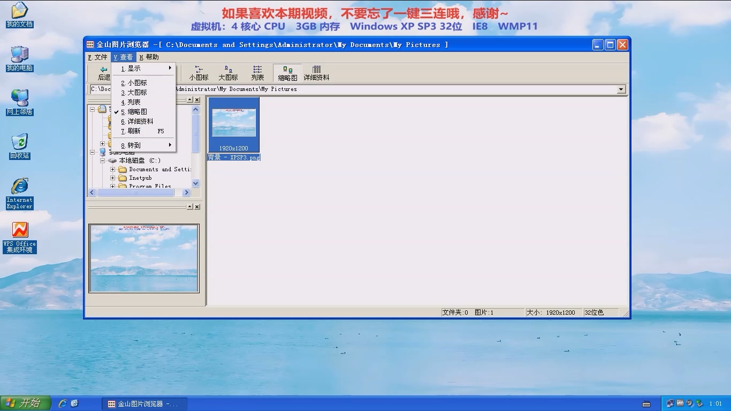Image resolution: width=731 pixels, height=411 pixels.
Task: Select 本地磁盘 (C:) in the folder tree
Action: click(140, 161)
